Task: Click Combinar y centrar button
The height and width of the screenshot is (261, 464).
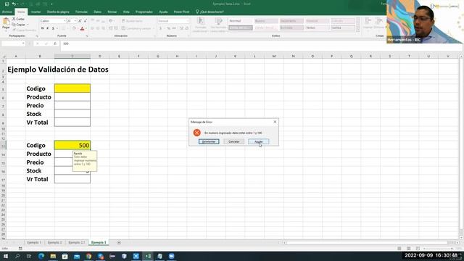Action: 136,28
